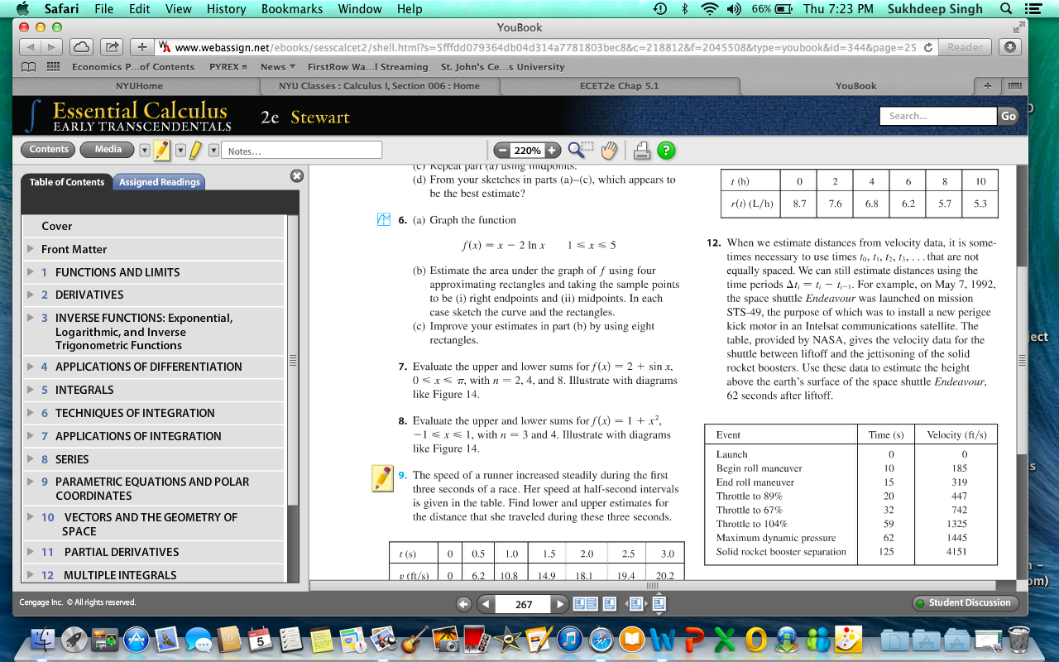Click the page number field 267
This screenshot has width=1059, height=662.
tap(524, 604)
